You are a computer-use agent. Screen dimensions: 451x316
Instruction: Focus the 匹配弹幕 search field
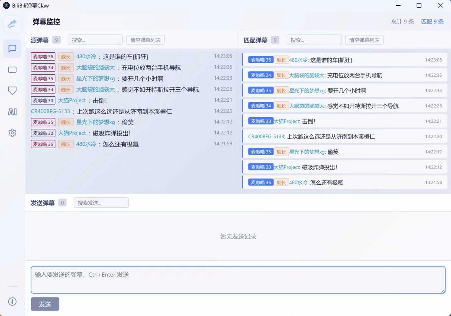[x=314, y=40]
